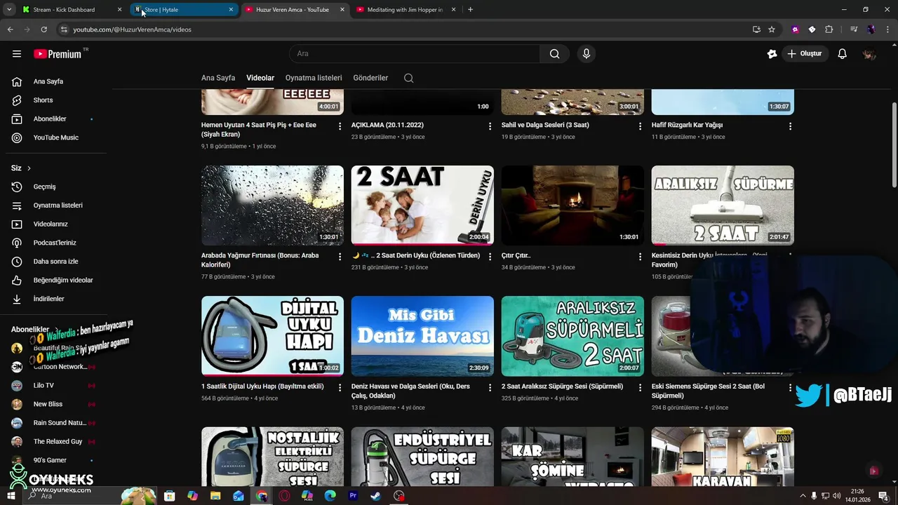
Task: Open more options for 1 Saatlik Dijital Uyku Hapı
Action: (x=340, y=387)
